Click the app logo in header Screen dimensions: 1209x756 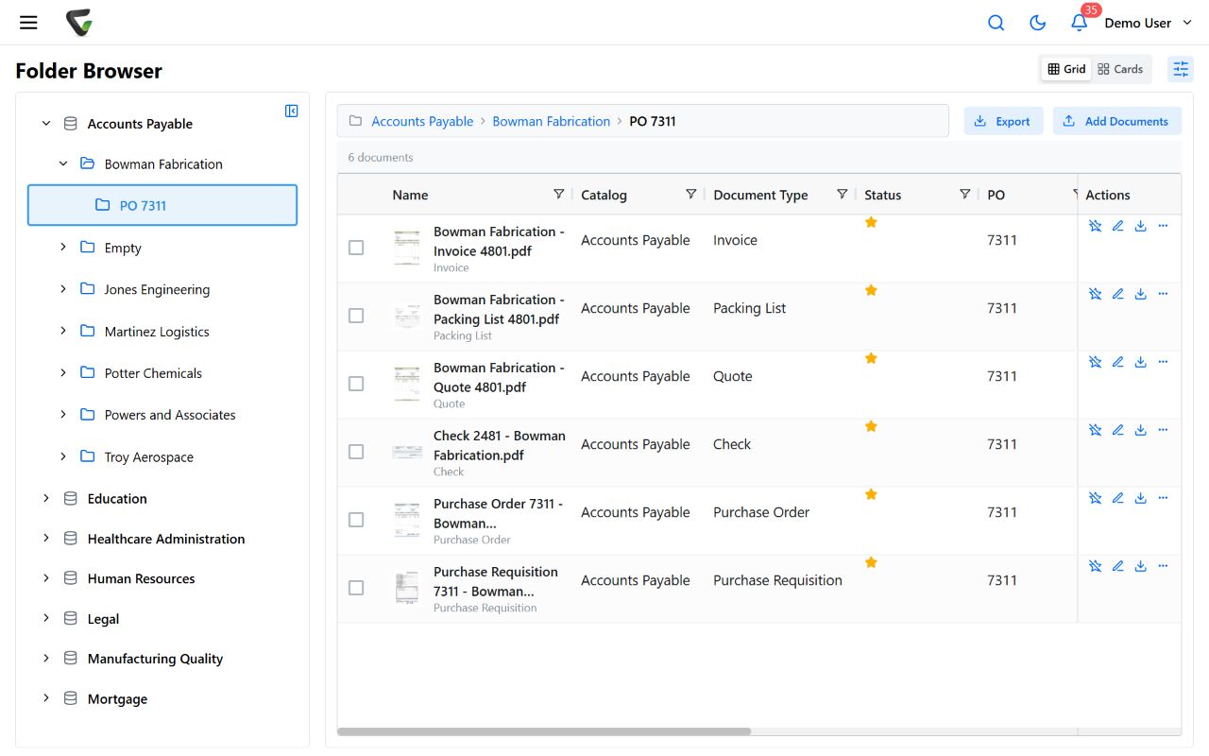(x=78, y=23)
